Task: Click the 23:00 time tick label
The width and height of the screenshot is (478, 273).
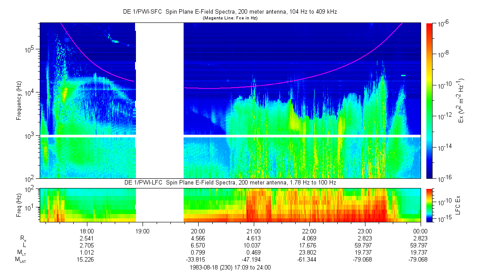Action: pos(365,231)
